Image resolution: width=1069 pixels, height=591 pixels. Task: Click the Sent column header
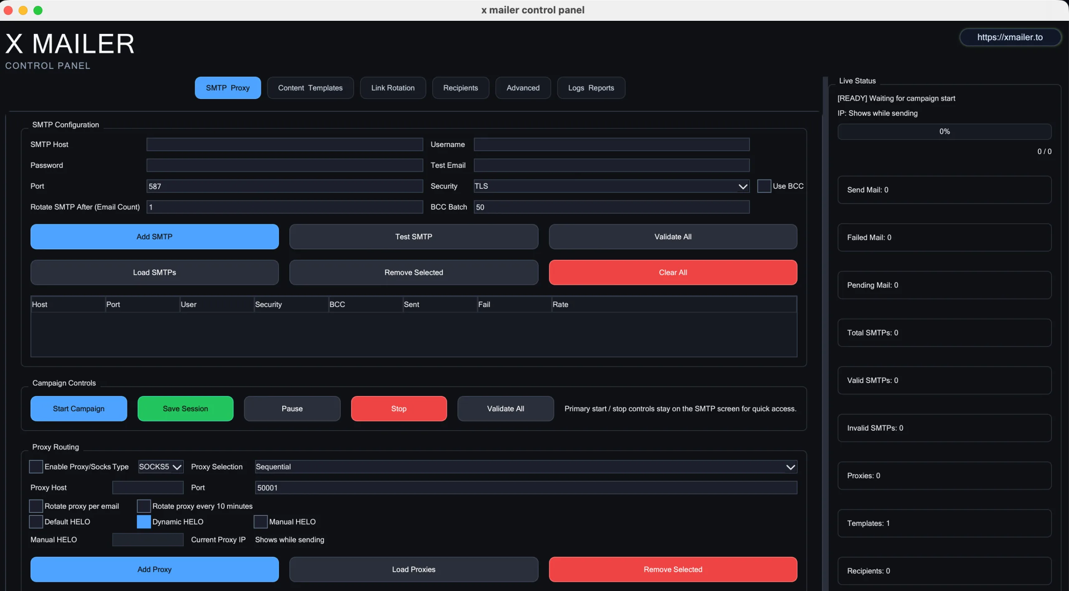[x=439, y=304]
